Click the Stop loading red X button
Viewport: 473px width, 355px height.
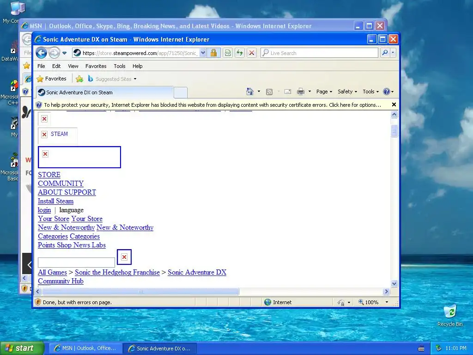252,53
